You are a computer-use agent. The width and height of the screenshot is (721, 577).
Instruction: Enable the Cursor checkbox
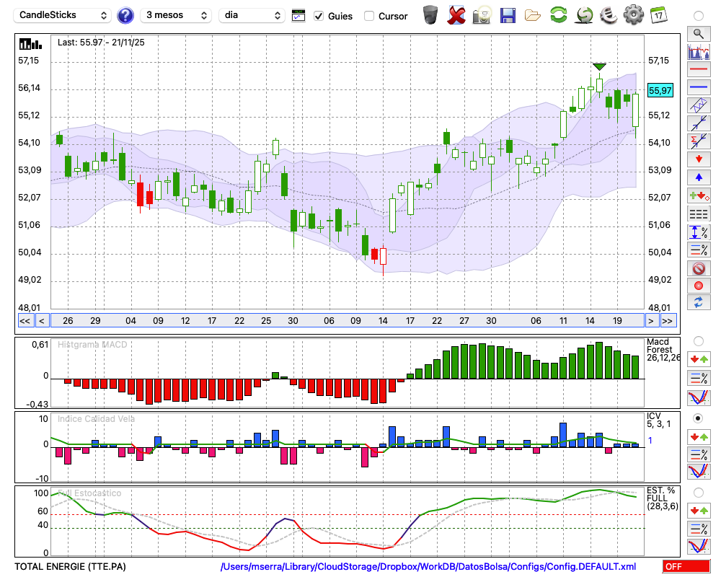pos(369,16)
